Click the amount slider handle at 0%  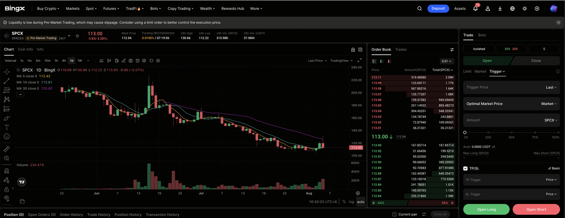point(465,132)
